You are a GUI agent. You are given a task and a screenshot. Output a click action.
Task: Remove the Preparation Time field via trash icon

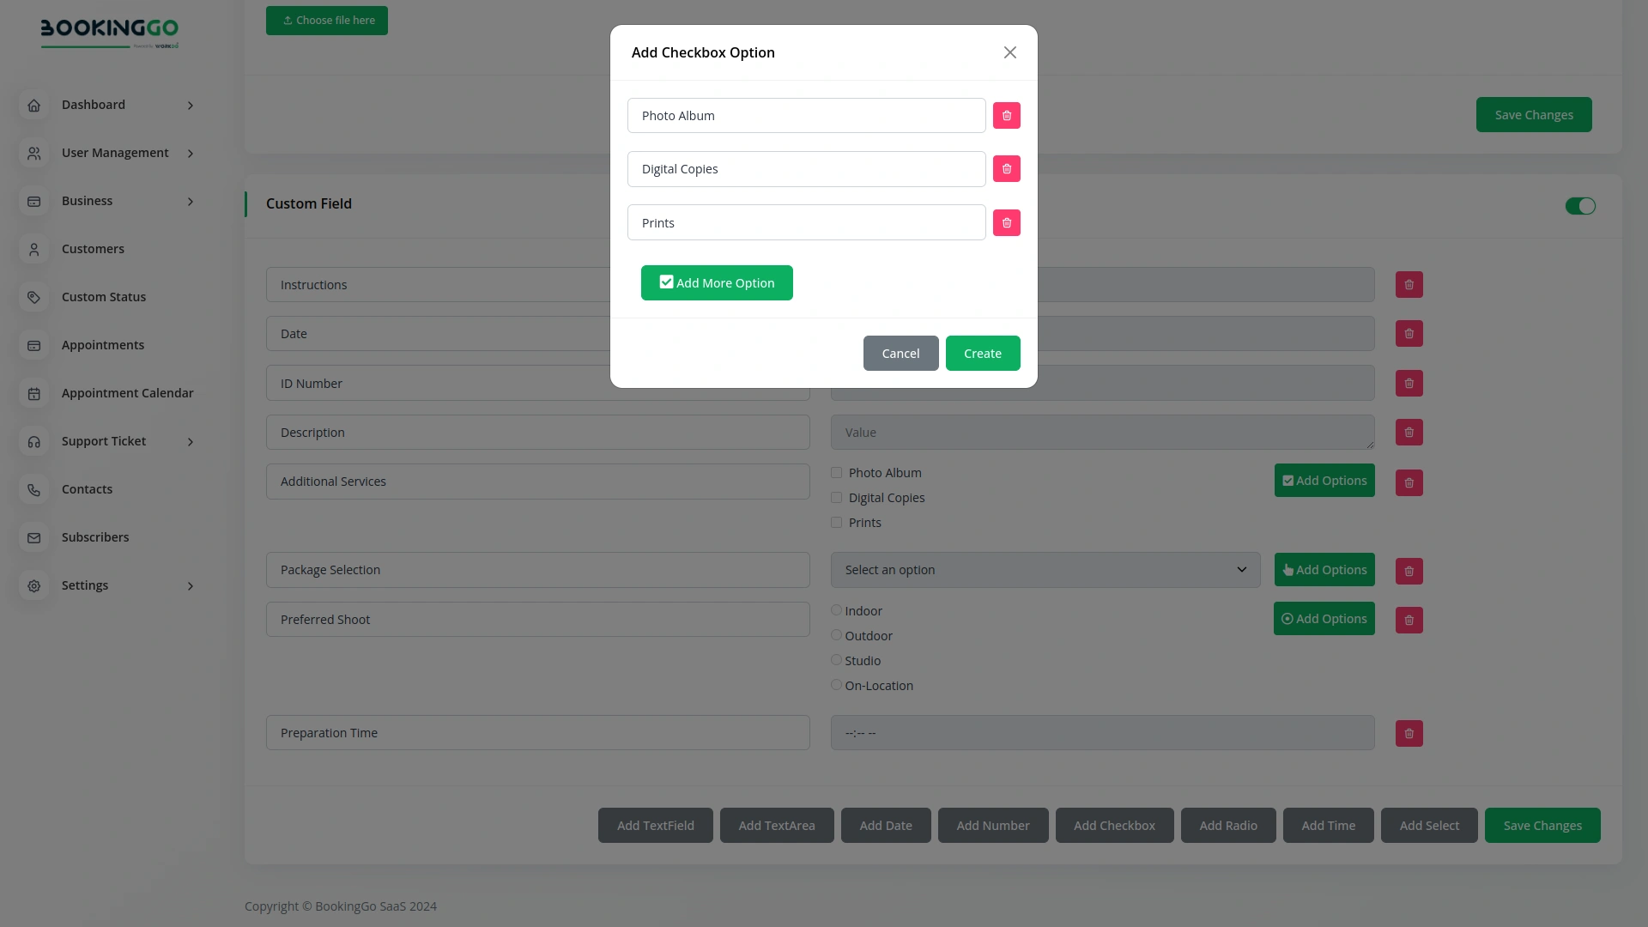coord(1408,733)
